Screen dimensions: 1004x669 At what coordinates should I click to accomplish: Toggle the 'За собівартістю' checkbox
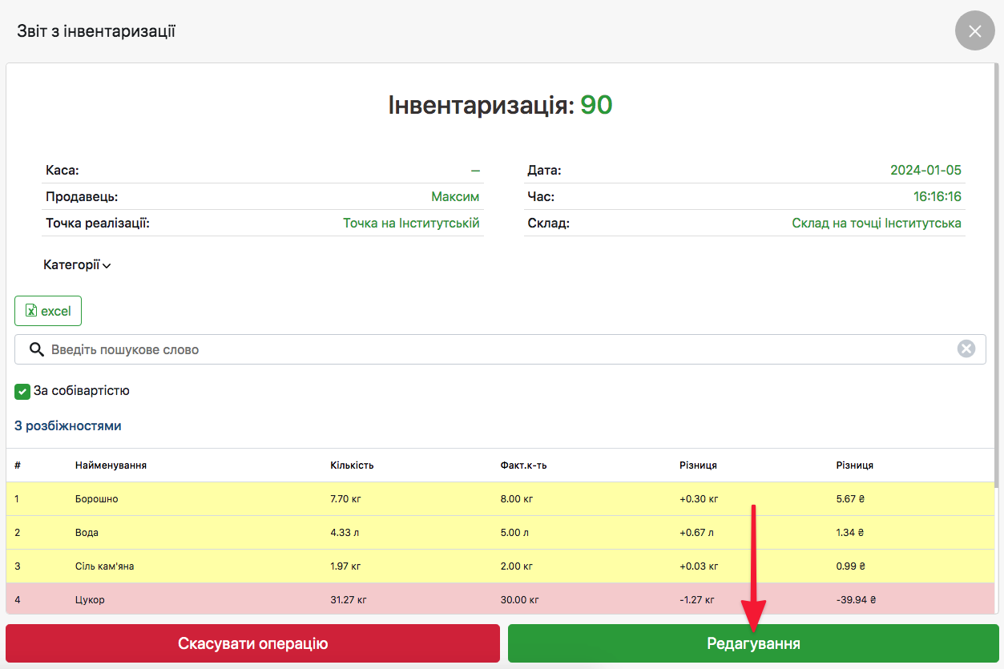[22, 392]
